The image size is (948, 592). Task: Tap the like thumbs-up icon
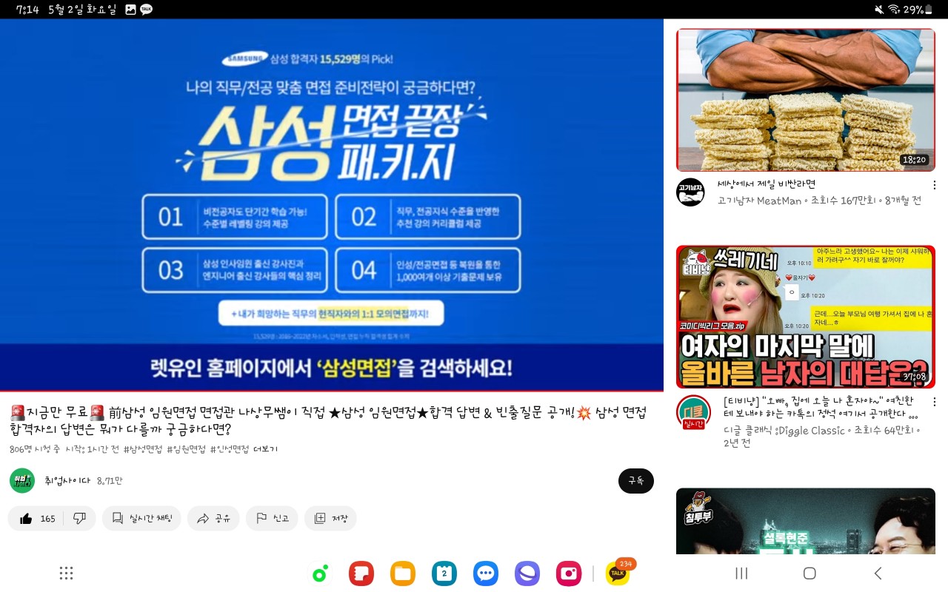(x=27, y=519)
